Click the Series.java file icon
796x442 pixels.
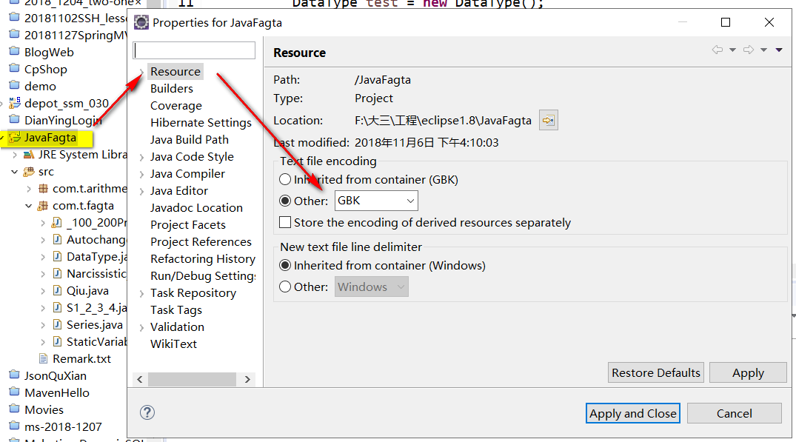(57, 325)
